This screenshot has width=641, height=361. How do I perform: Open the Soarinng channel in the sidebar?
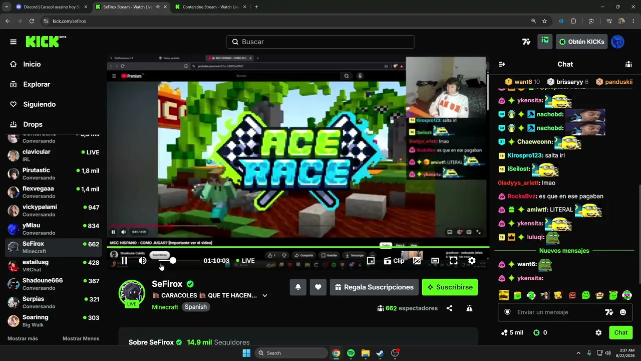pyautogui.click(x=53, y=321)
